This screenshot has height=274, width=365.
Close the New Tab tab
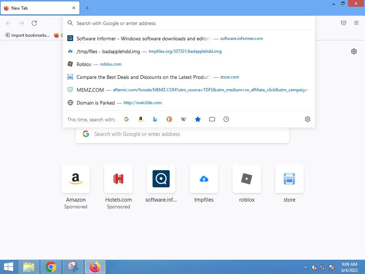click(x=74, y=8)
